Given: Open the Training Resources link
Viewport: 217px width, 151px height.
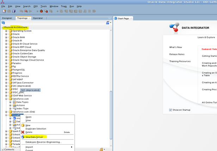Looking at the screenshot, I should [x=180, y=61].
